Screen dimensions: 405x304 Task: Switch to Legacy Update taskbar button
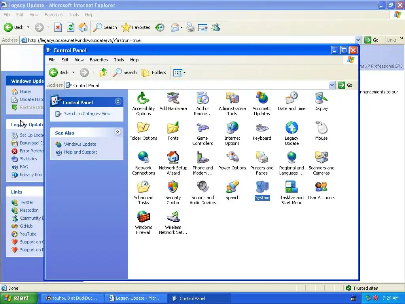(x=136, y=298)
